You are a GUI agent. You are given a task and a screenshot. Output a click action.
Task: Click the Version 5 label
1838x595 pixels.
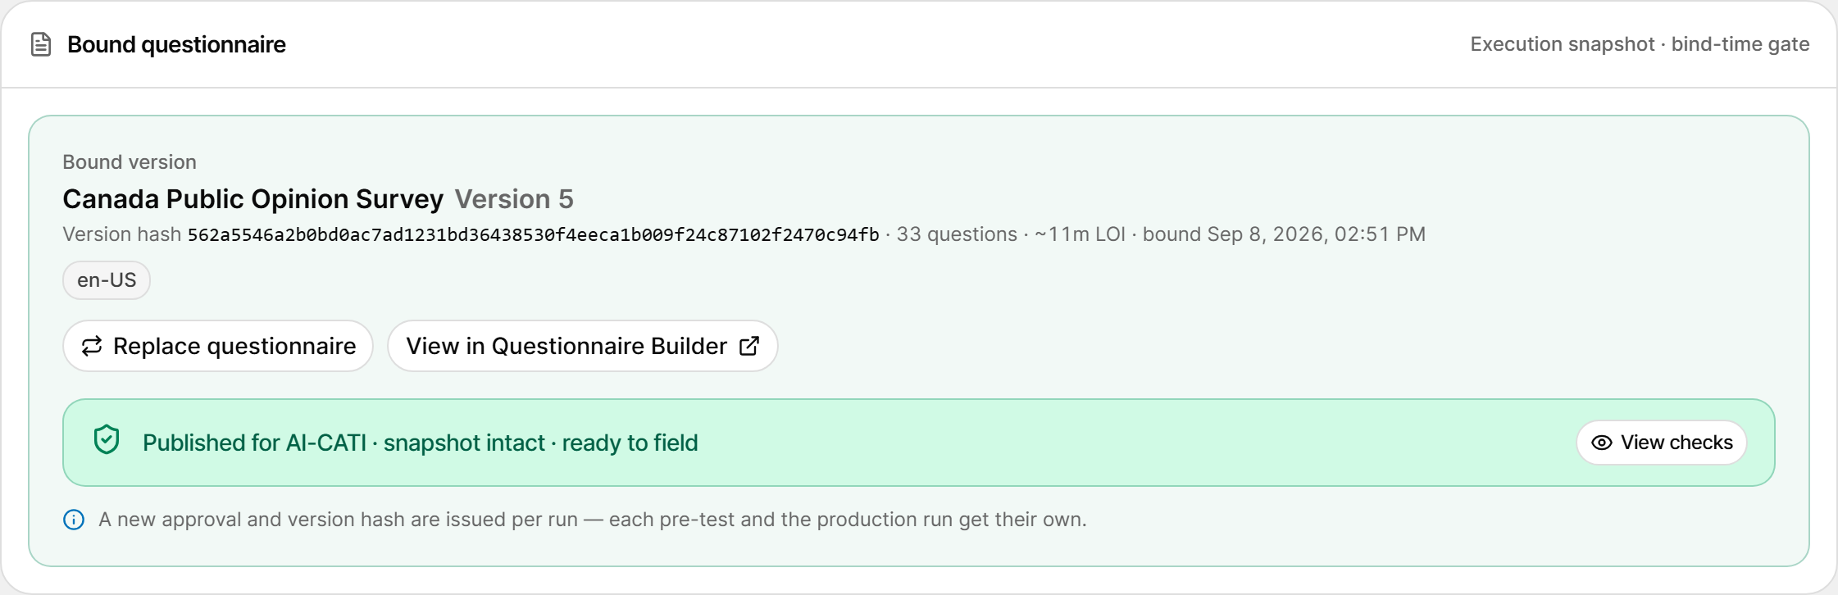click(x=514, y=199)
